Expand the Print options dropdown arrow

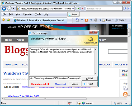point(100,20)
